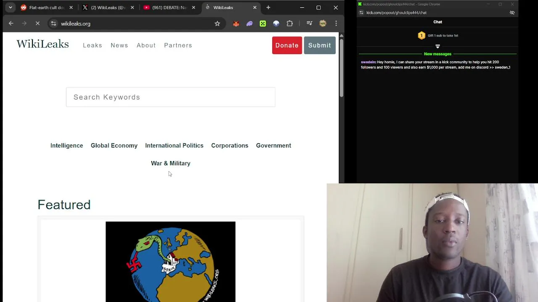Screen dimensions: 538x302
Task: Click the New messages label in chat
Action: point(438,54)
